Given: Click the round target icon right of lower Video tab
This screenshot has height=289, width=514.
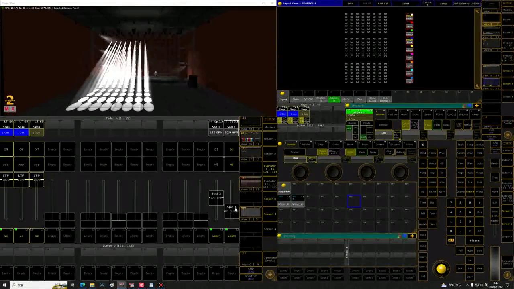Looking at the screenshot, I should tap(422, 144).
